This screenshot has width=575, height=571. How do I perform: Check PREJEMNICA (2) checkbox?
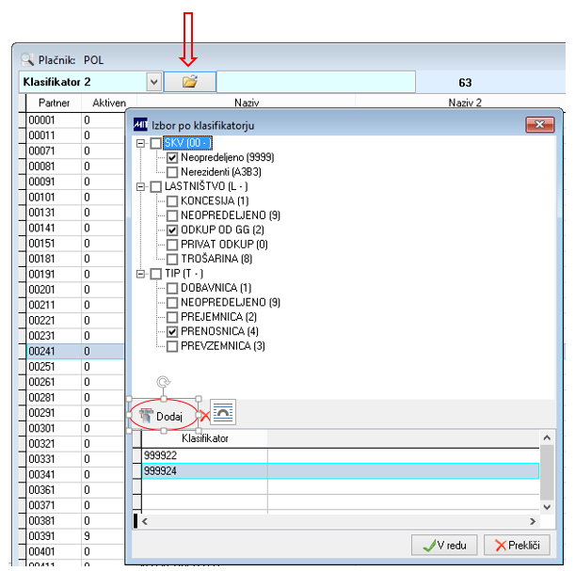point(172,317)
